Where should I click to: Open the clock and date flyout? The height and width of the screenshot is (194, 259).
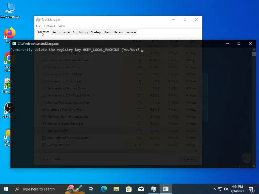tap(237, 189)
